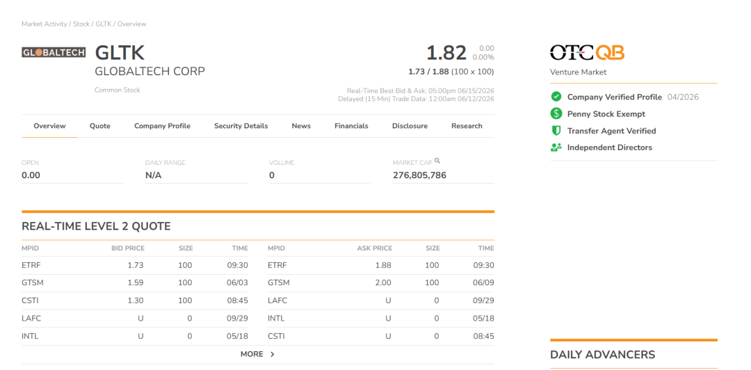Screen dimensions: 751x370
Task: Click the GLTK breadcrumb link
Action: point(104,24)
